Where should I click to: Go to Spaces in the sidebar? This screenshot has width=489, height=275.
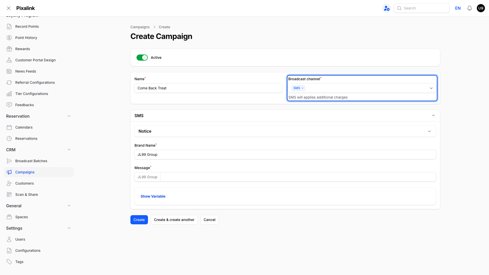(39, 217)
